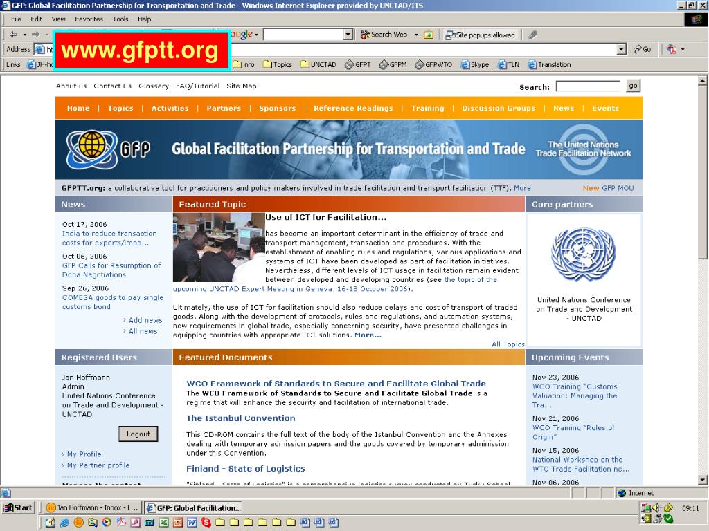Click the New GFP MOU link
Image resolution: width=709 pixels, height=531 pixels.
[608, 188]
